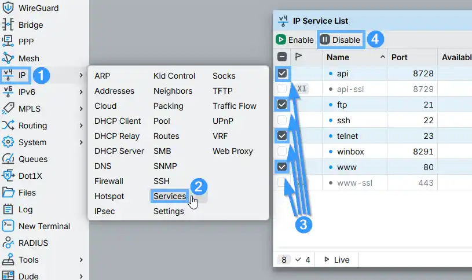This screenshot has width=472, height=280.
Task: Expand the IPv6 submenu chevron
Action: coord(81,92)
